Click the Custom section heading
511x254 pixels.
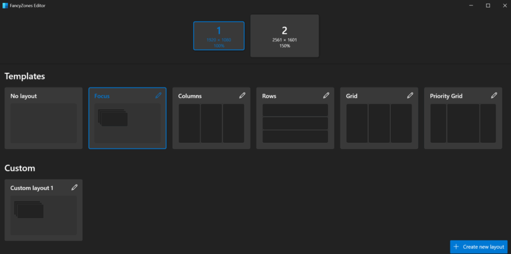pos(20,168)
